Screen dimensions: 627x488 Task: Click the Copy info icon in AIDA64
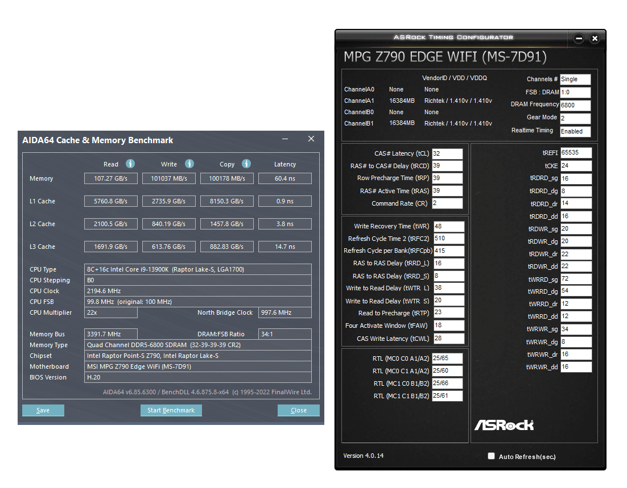(x=246, y=164)
